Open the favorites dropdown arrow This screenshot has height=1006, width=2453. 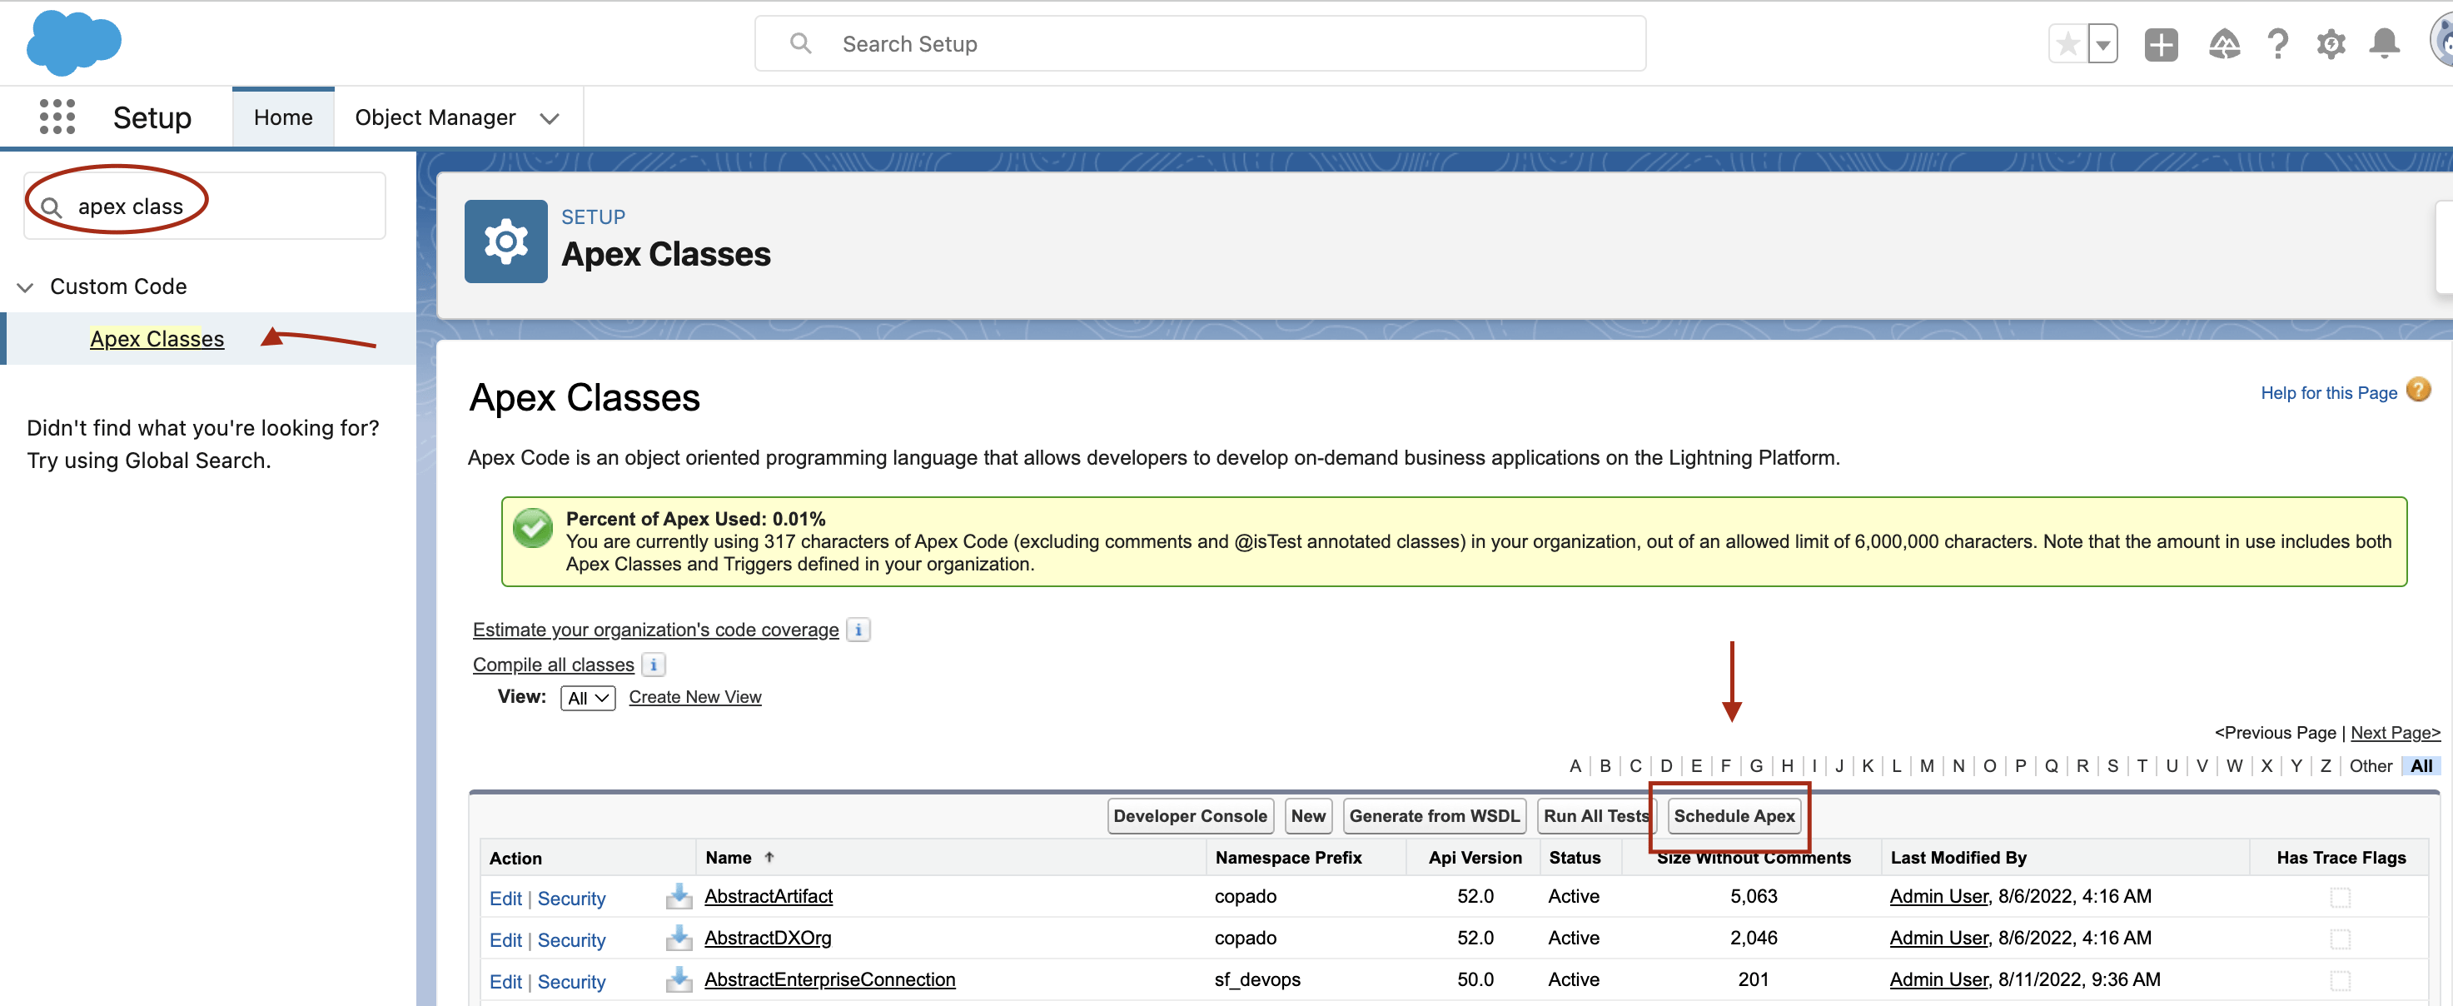tap(2102, 44)
